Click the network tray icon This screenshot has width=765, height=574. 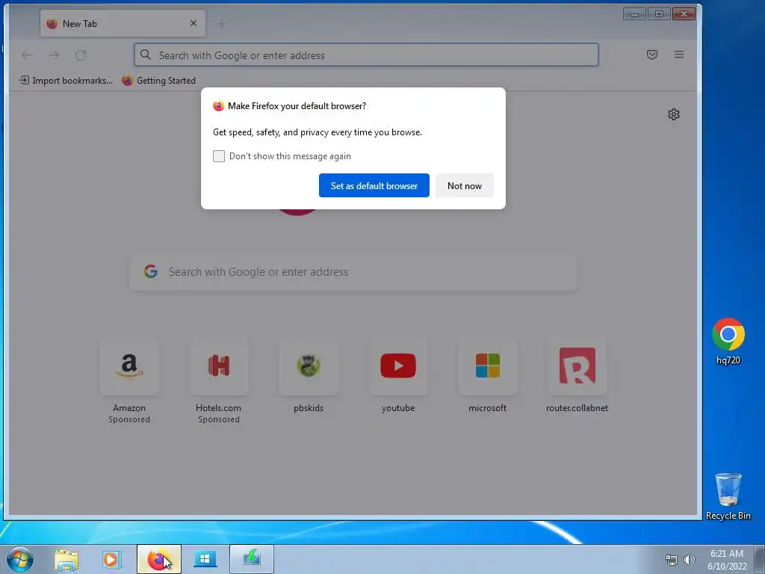point(672,560)
